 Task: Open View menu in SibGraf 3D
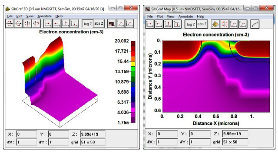(x=30, y=16)
